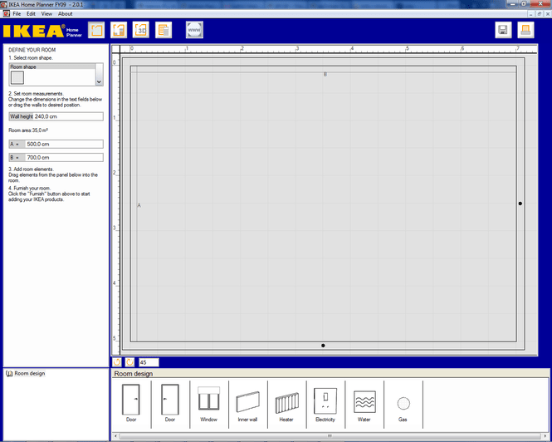Select the Room design toolbar icon

[96, 30]
